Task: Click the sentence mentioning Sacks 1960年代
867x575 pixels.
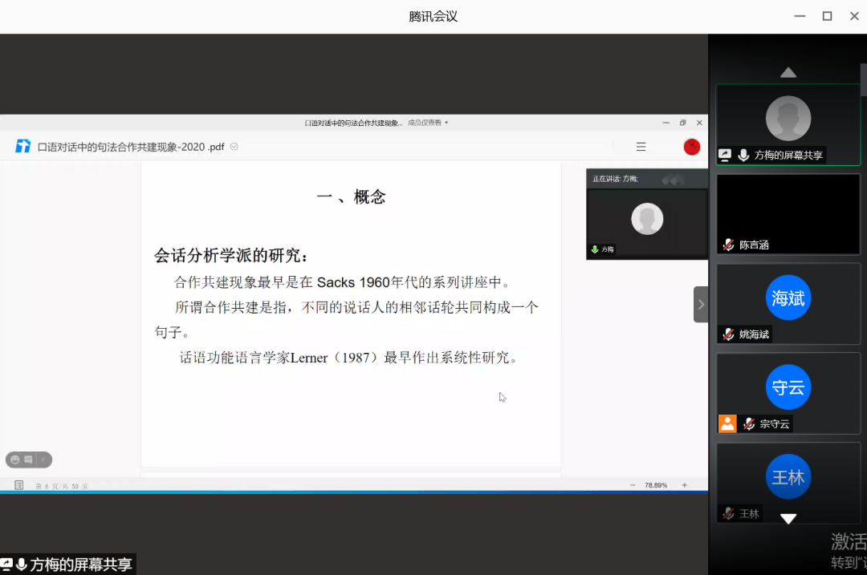Action: (341, 282)
